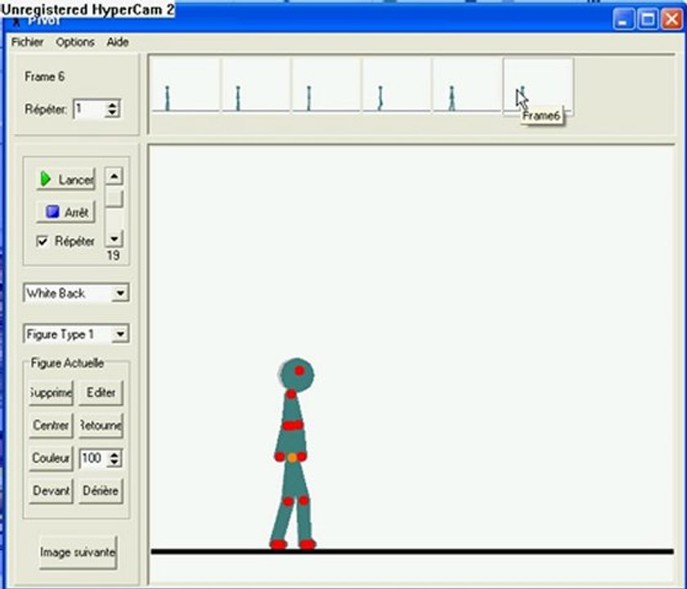
Task: Click the orange origin handle at the hips
Action: [x=292, y=457]
